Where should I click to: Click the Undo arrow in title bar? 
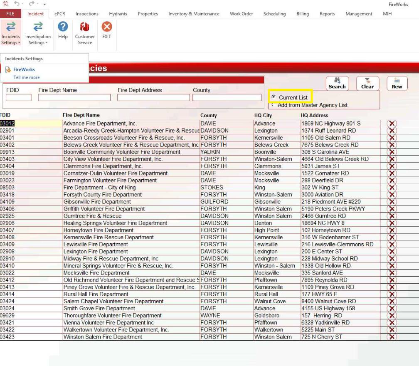[17, 3]
